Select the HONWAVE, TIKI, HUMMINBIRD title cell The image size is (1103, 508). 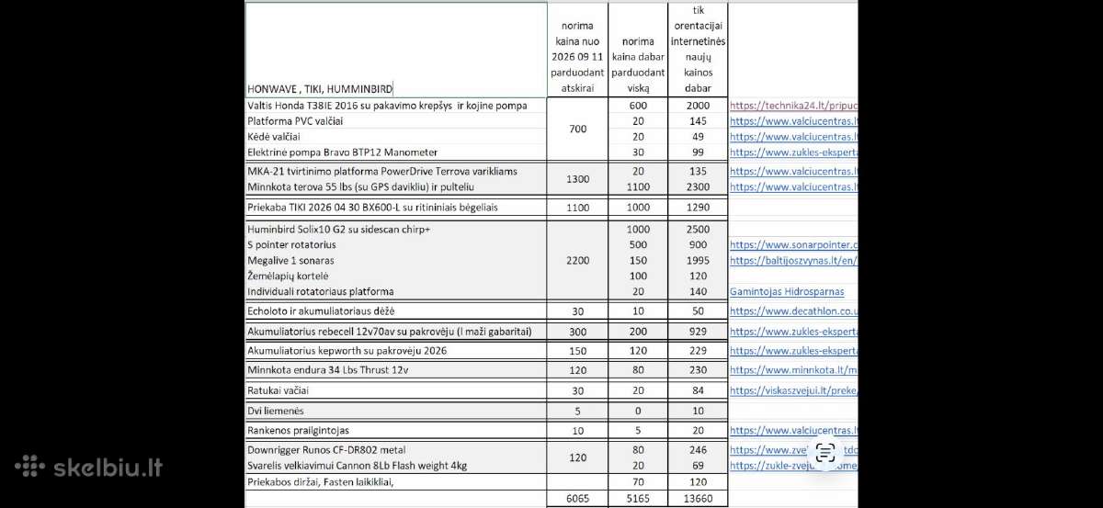point(396,50)
